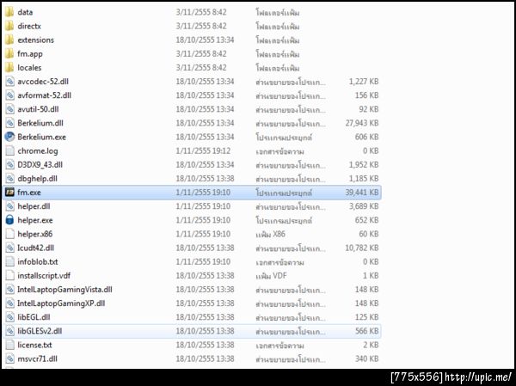Select the file name "IntelLaptopGamingVista.dll"
This screenshot has width=516, height=386.
coord(64,289)
